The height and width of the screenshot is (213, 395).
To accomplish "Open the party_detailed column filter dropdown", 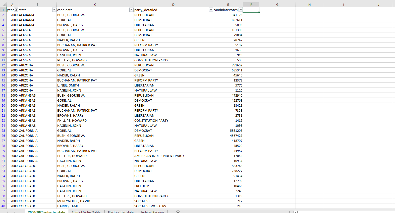I will pos(211,10).
